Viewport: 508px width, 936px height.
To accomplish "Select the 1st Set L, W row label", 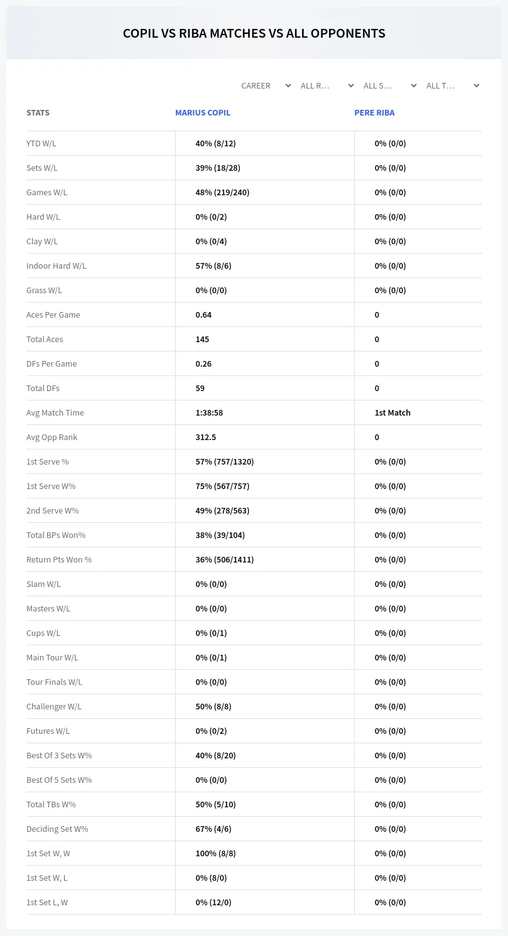I will click(47, 902).
